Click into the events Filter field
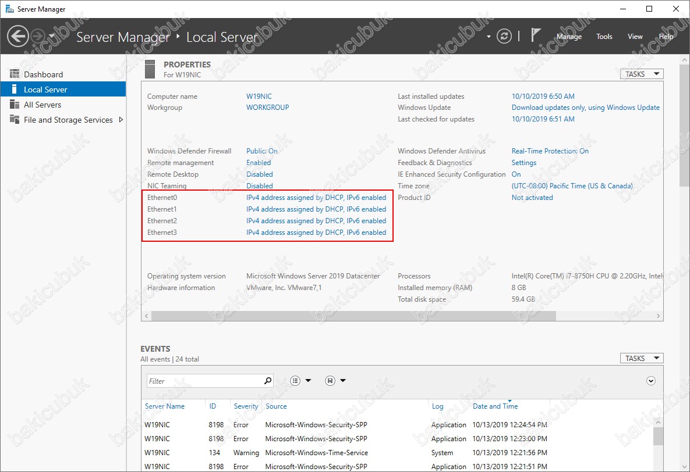 204,381
